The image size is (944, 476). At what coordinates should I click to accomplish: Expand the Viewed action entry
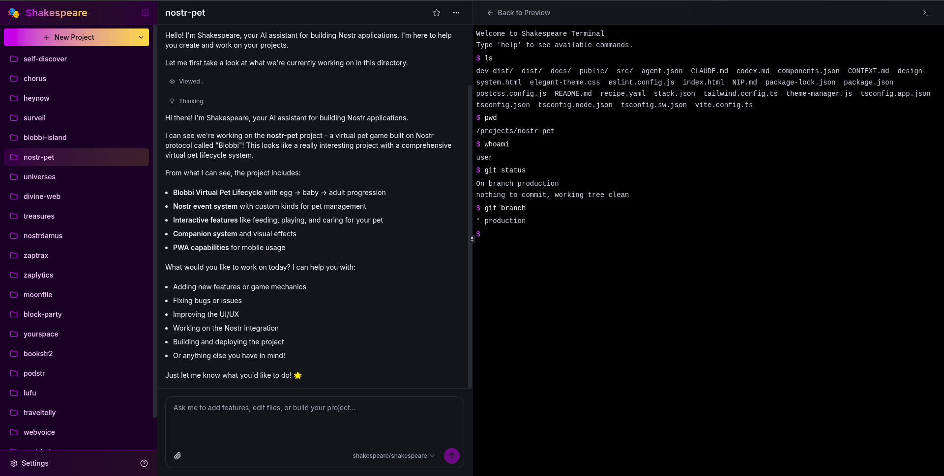point(189,82)
